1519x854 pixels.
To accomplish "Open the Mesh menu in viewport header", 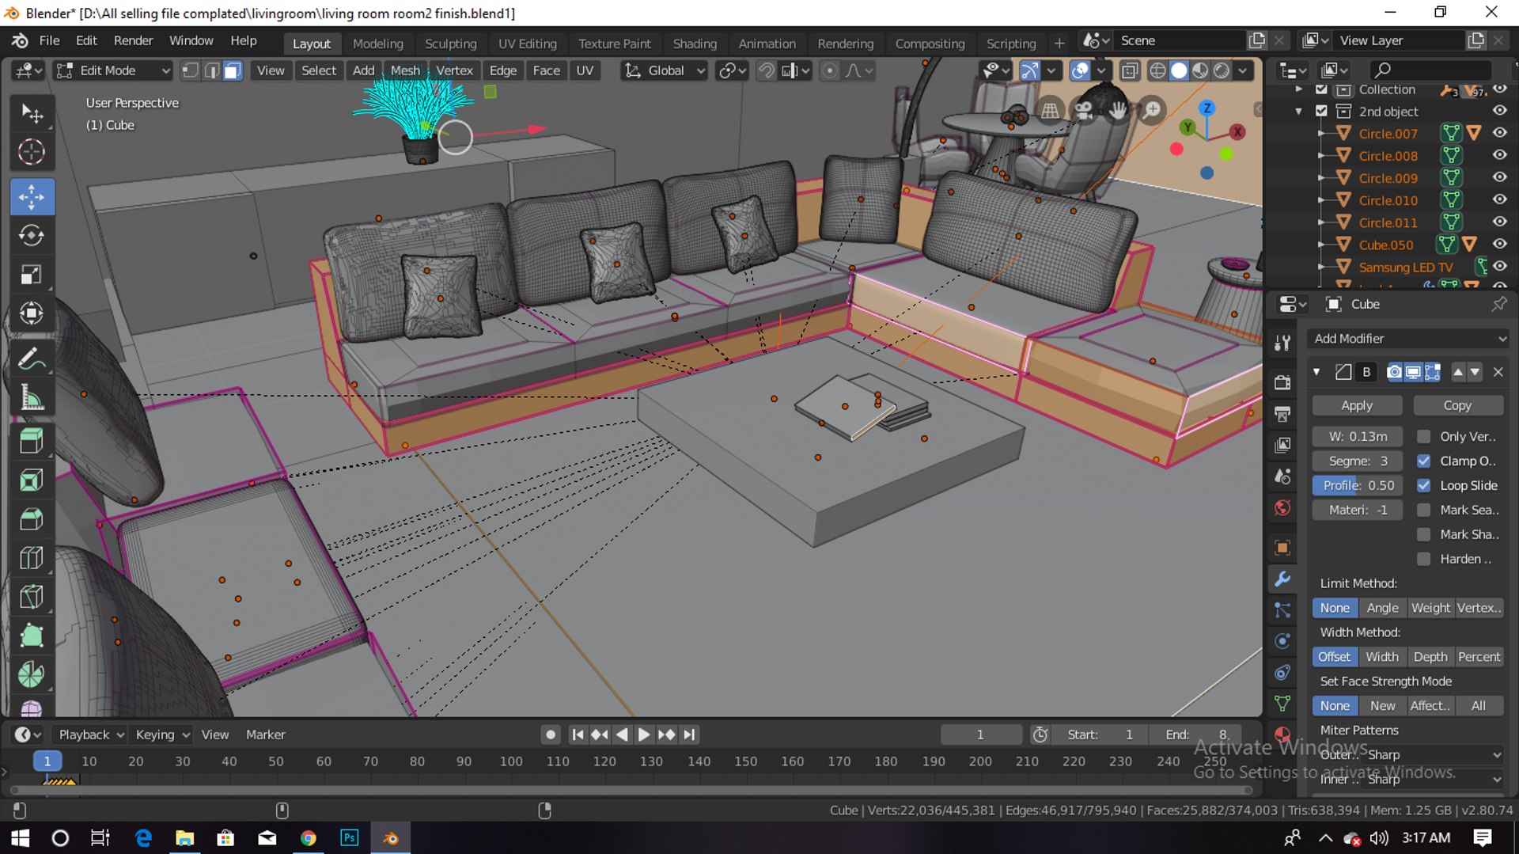I will (405, 70).
